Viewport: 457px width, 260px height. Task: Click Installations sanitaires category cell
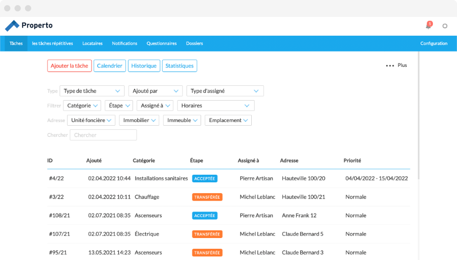161,178
